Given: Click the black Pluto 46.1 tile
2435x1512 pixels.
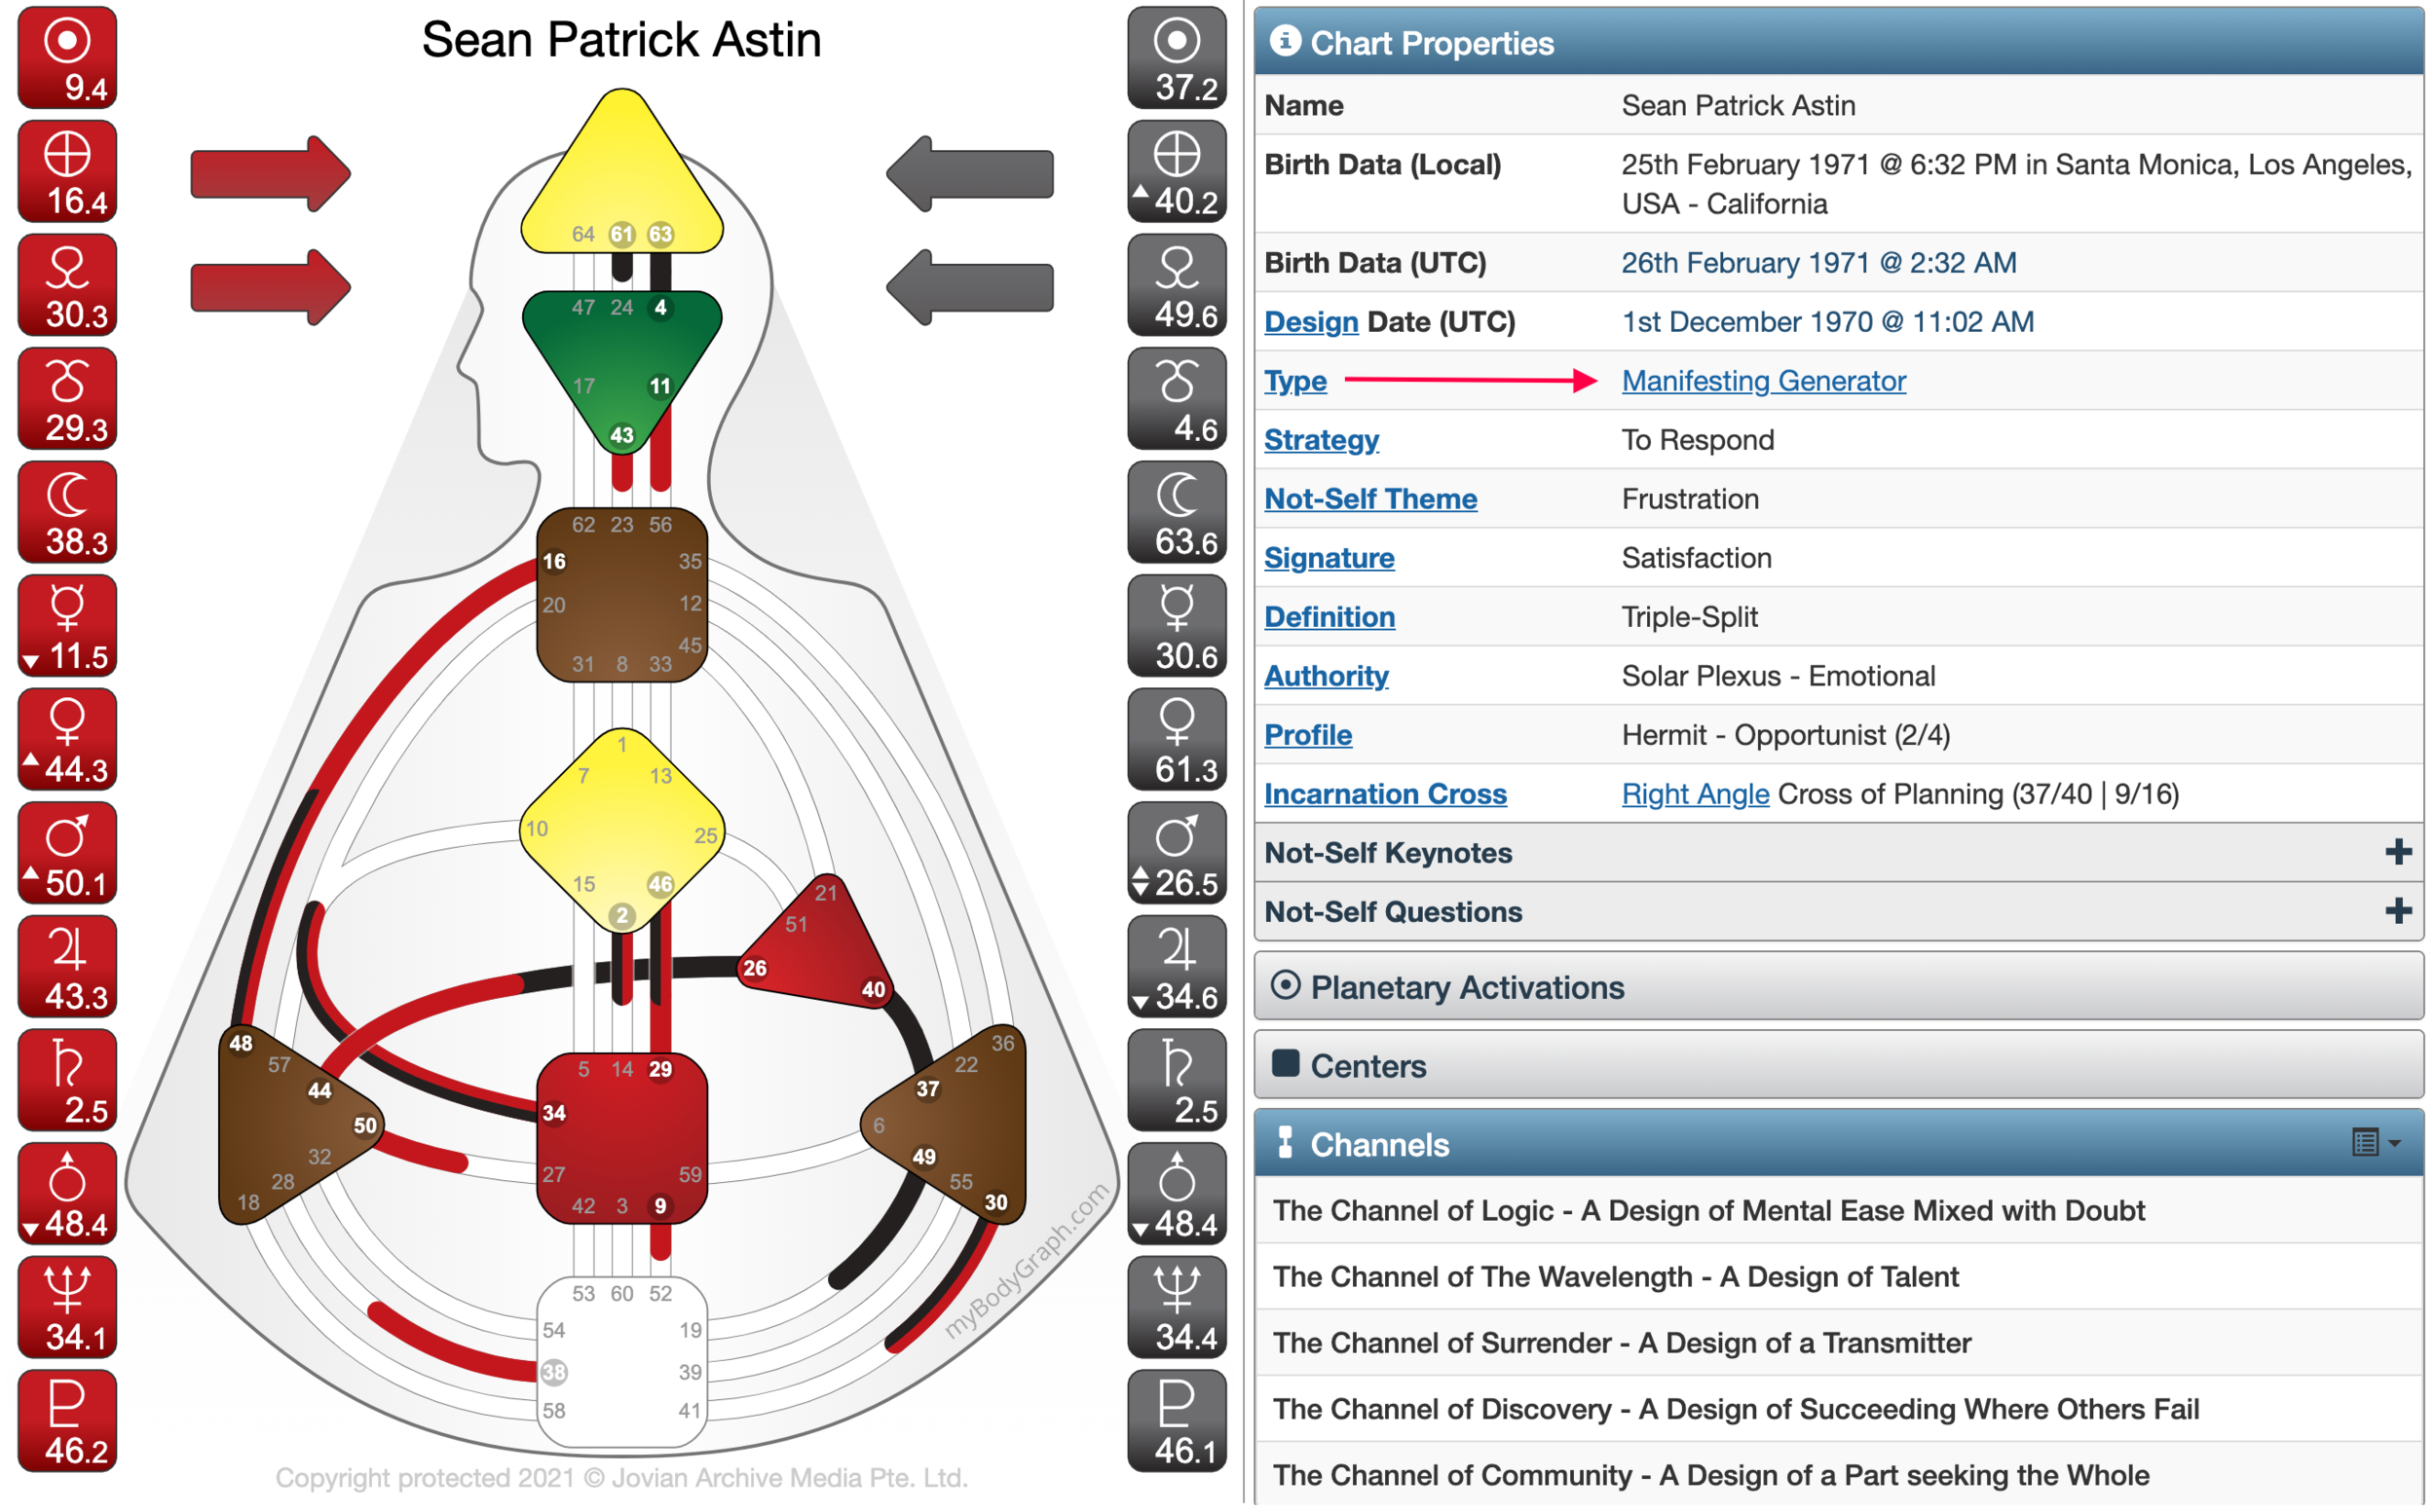Looking at the screenshot, I should 1178,1421.
